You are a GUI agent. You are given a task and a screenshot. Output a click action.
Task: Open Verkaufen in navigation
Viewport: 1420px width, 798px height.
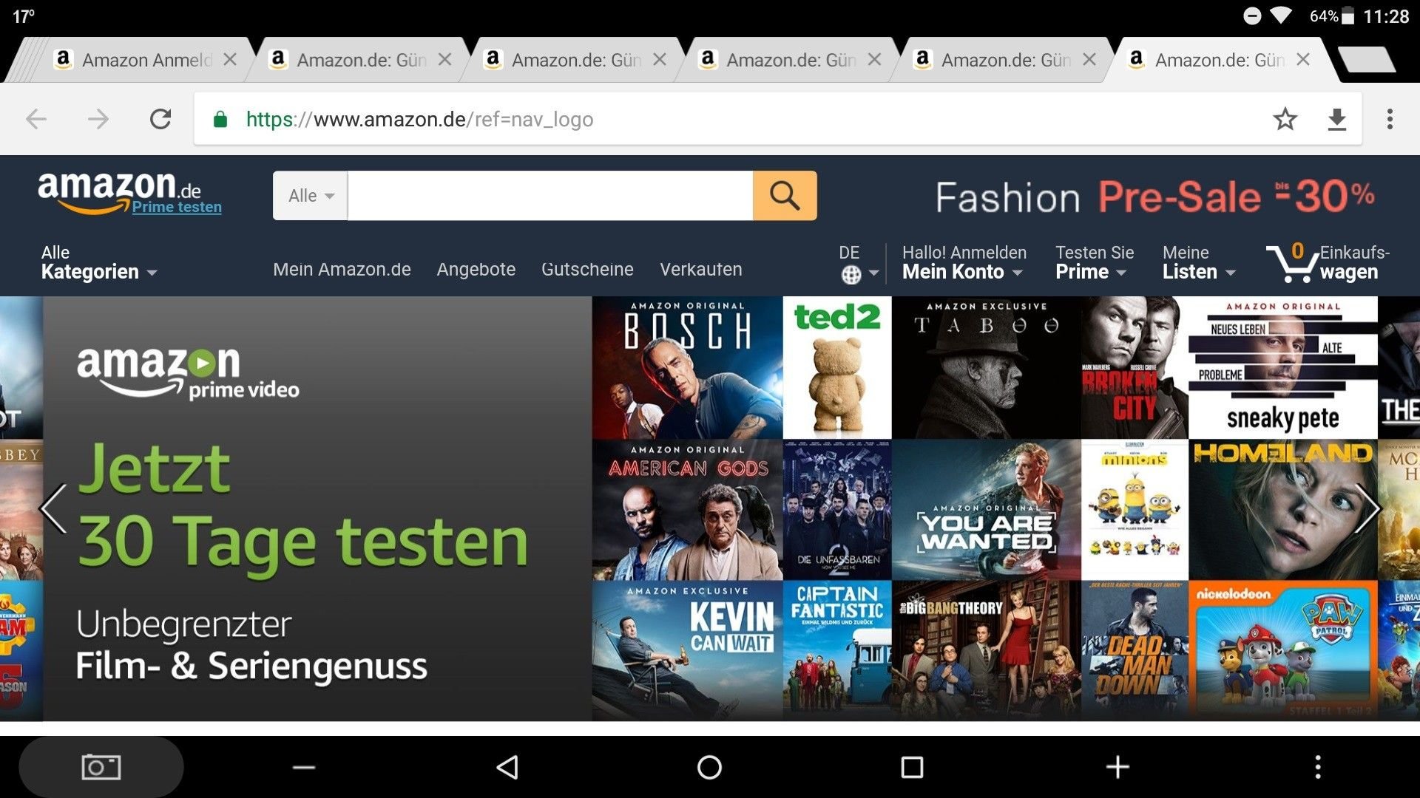pyautogui.click(x=700, y=270)
